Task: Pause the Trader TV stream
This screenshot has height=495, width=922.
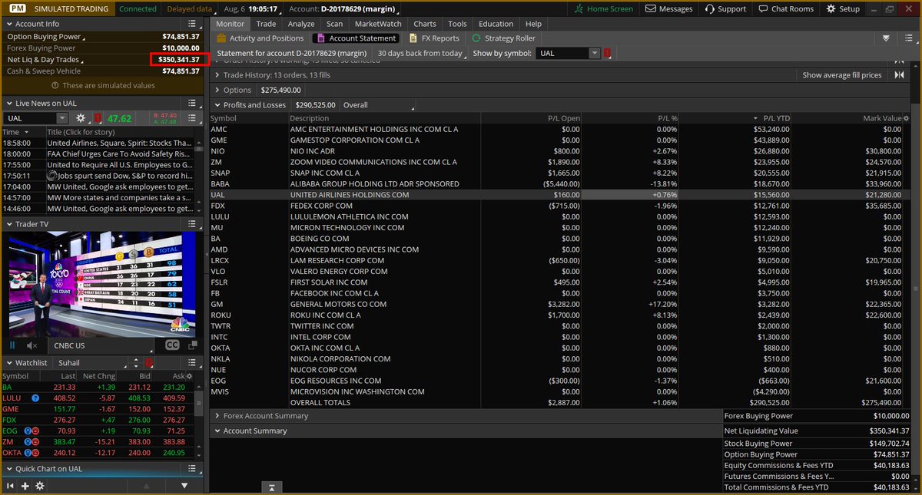Action: [12, 345]
